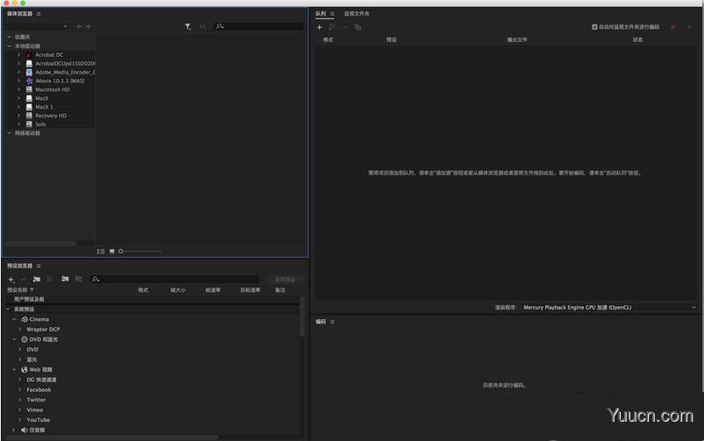Click the queue Output File column header
Screen dimensions: 704x441
tap(517, 40)
